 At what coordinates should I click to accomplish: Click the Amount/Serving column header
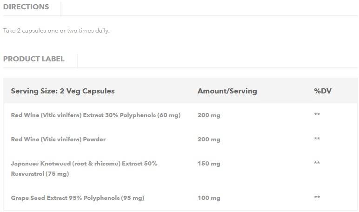pyautogui.click(x=227, y=91)
